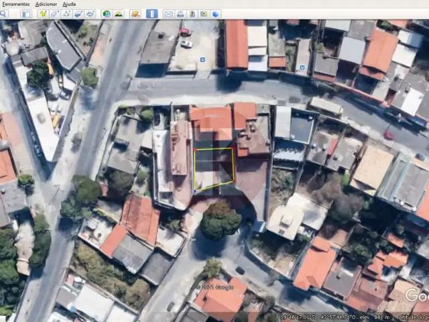Click blue place marker in parking lot
Image resolution: width=429 pixels, height=322 pixels.
(202, 60)
